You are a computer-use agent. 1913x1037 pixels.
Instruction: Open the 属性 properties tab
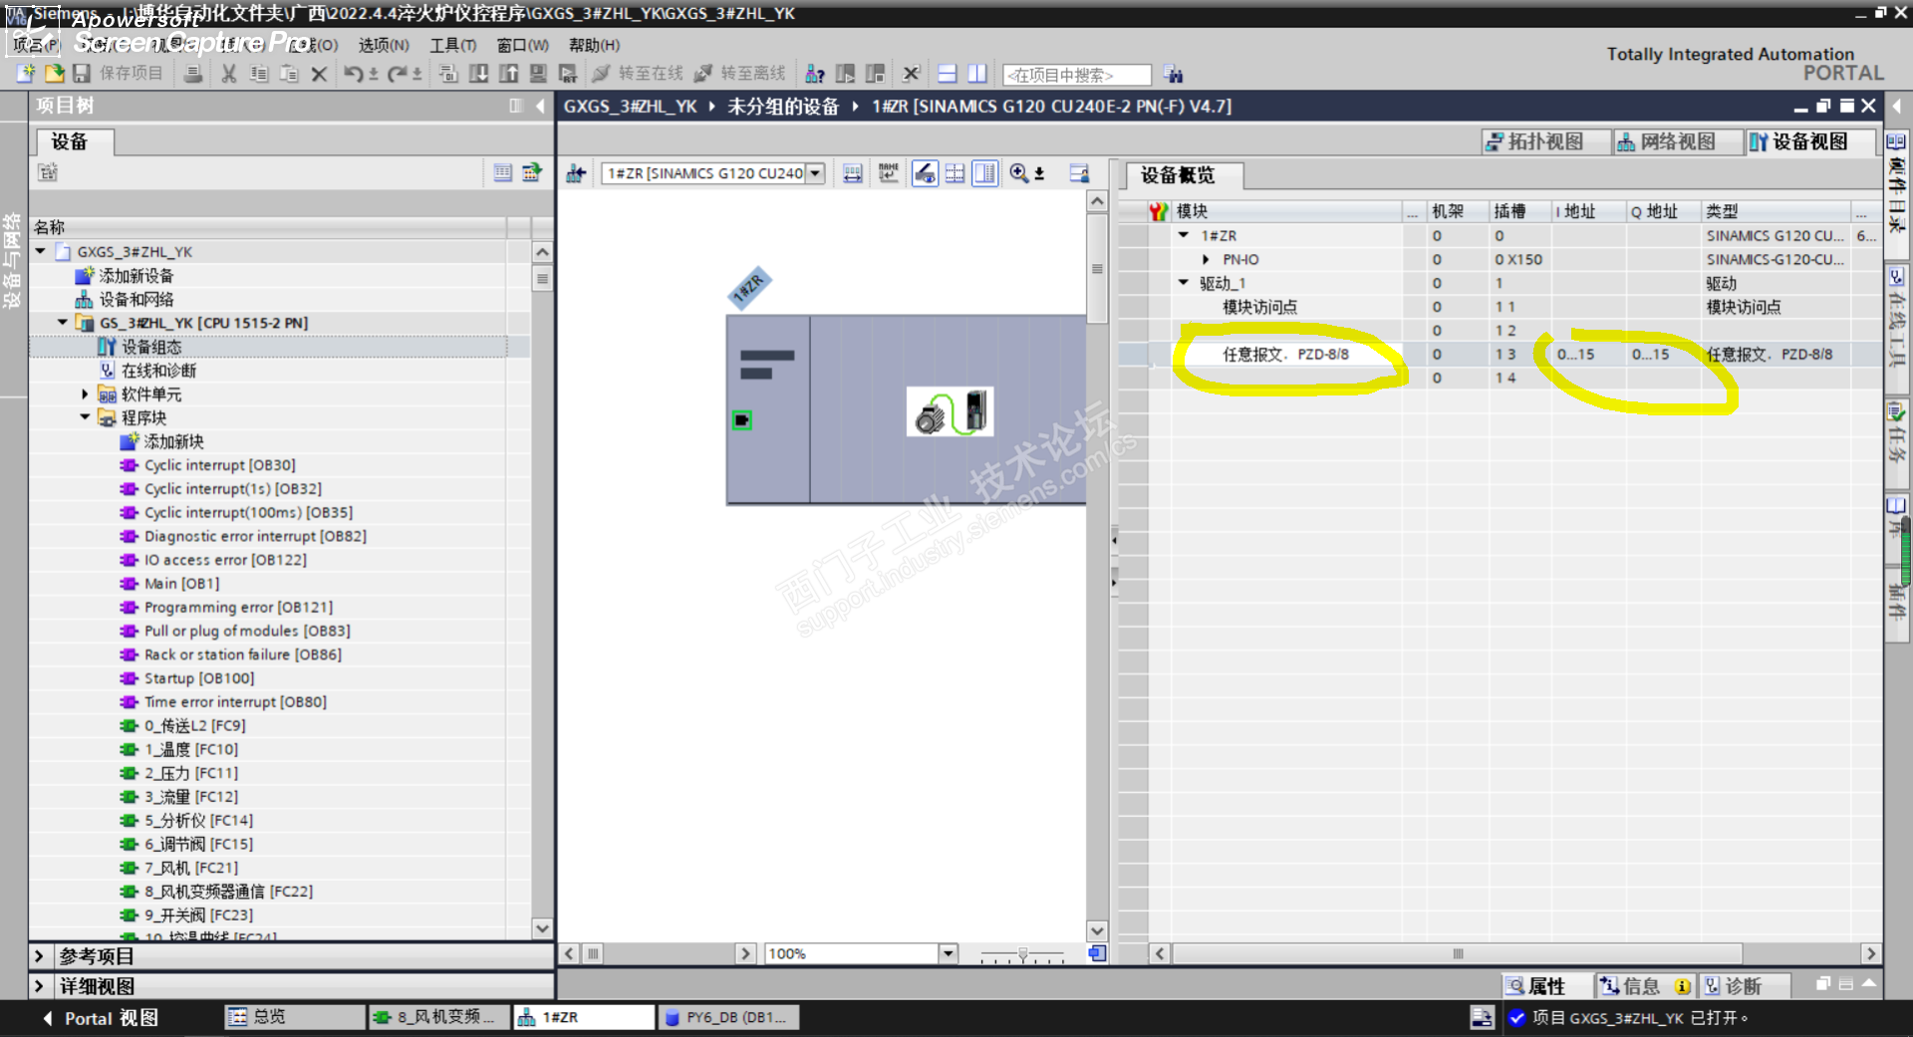point(1545,986)
